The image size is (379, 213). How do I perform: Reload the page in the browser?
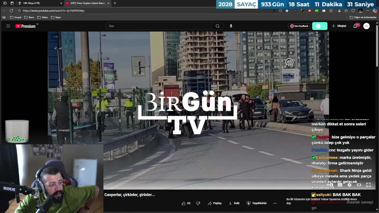(x=11, y=11)
